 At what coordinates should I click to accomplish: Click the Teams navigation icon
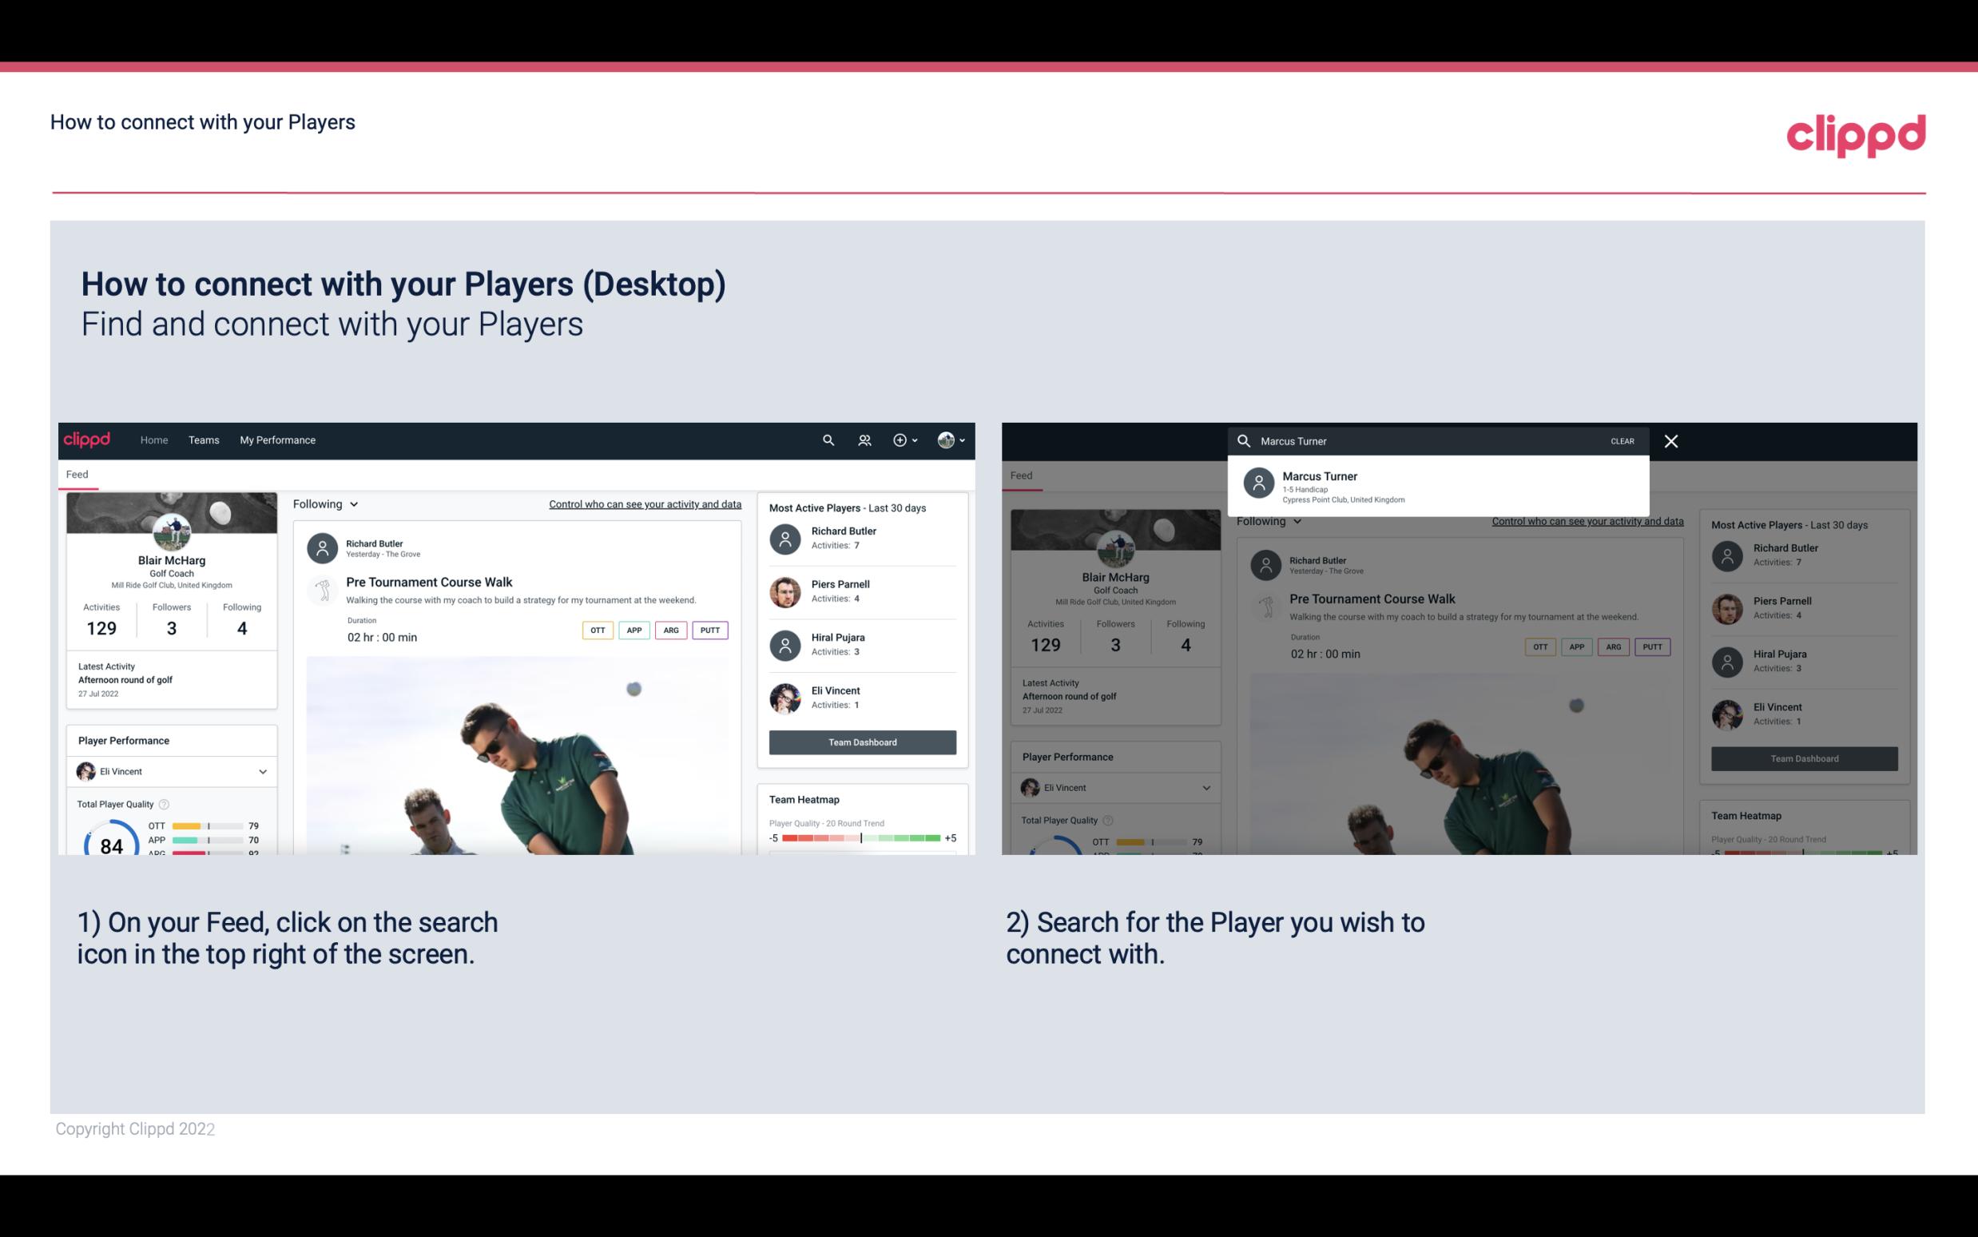[x=204, y=439]
